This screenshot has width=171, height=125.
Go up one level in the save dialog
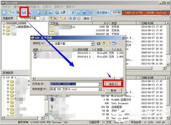click(104, 43)
